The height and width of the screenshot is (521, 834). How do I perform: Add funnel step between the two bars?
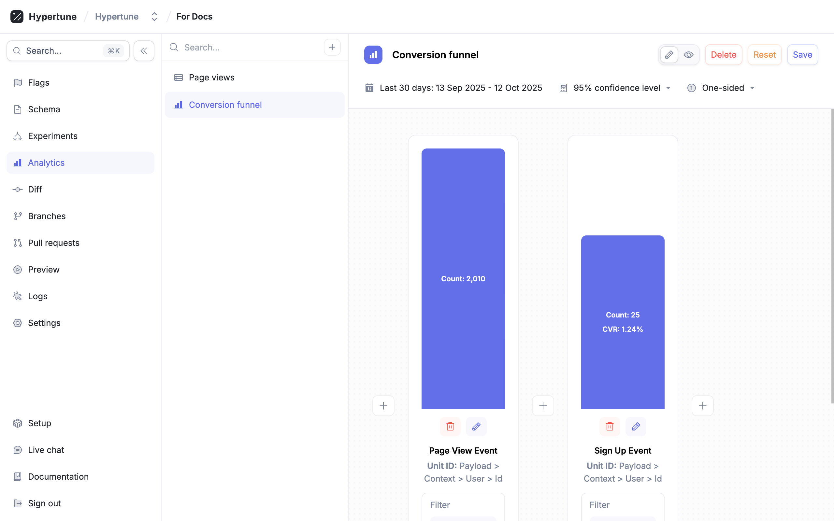pyautogui.click(x=543, y=406)
